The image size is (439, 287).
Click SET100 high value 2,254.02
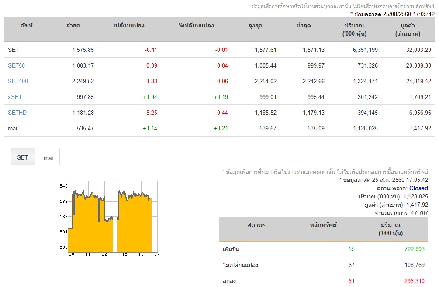coord(266,81)
